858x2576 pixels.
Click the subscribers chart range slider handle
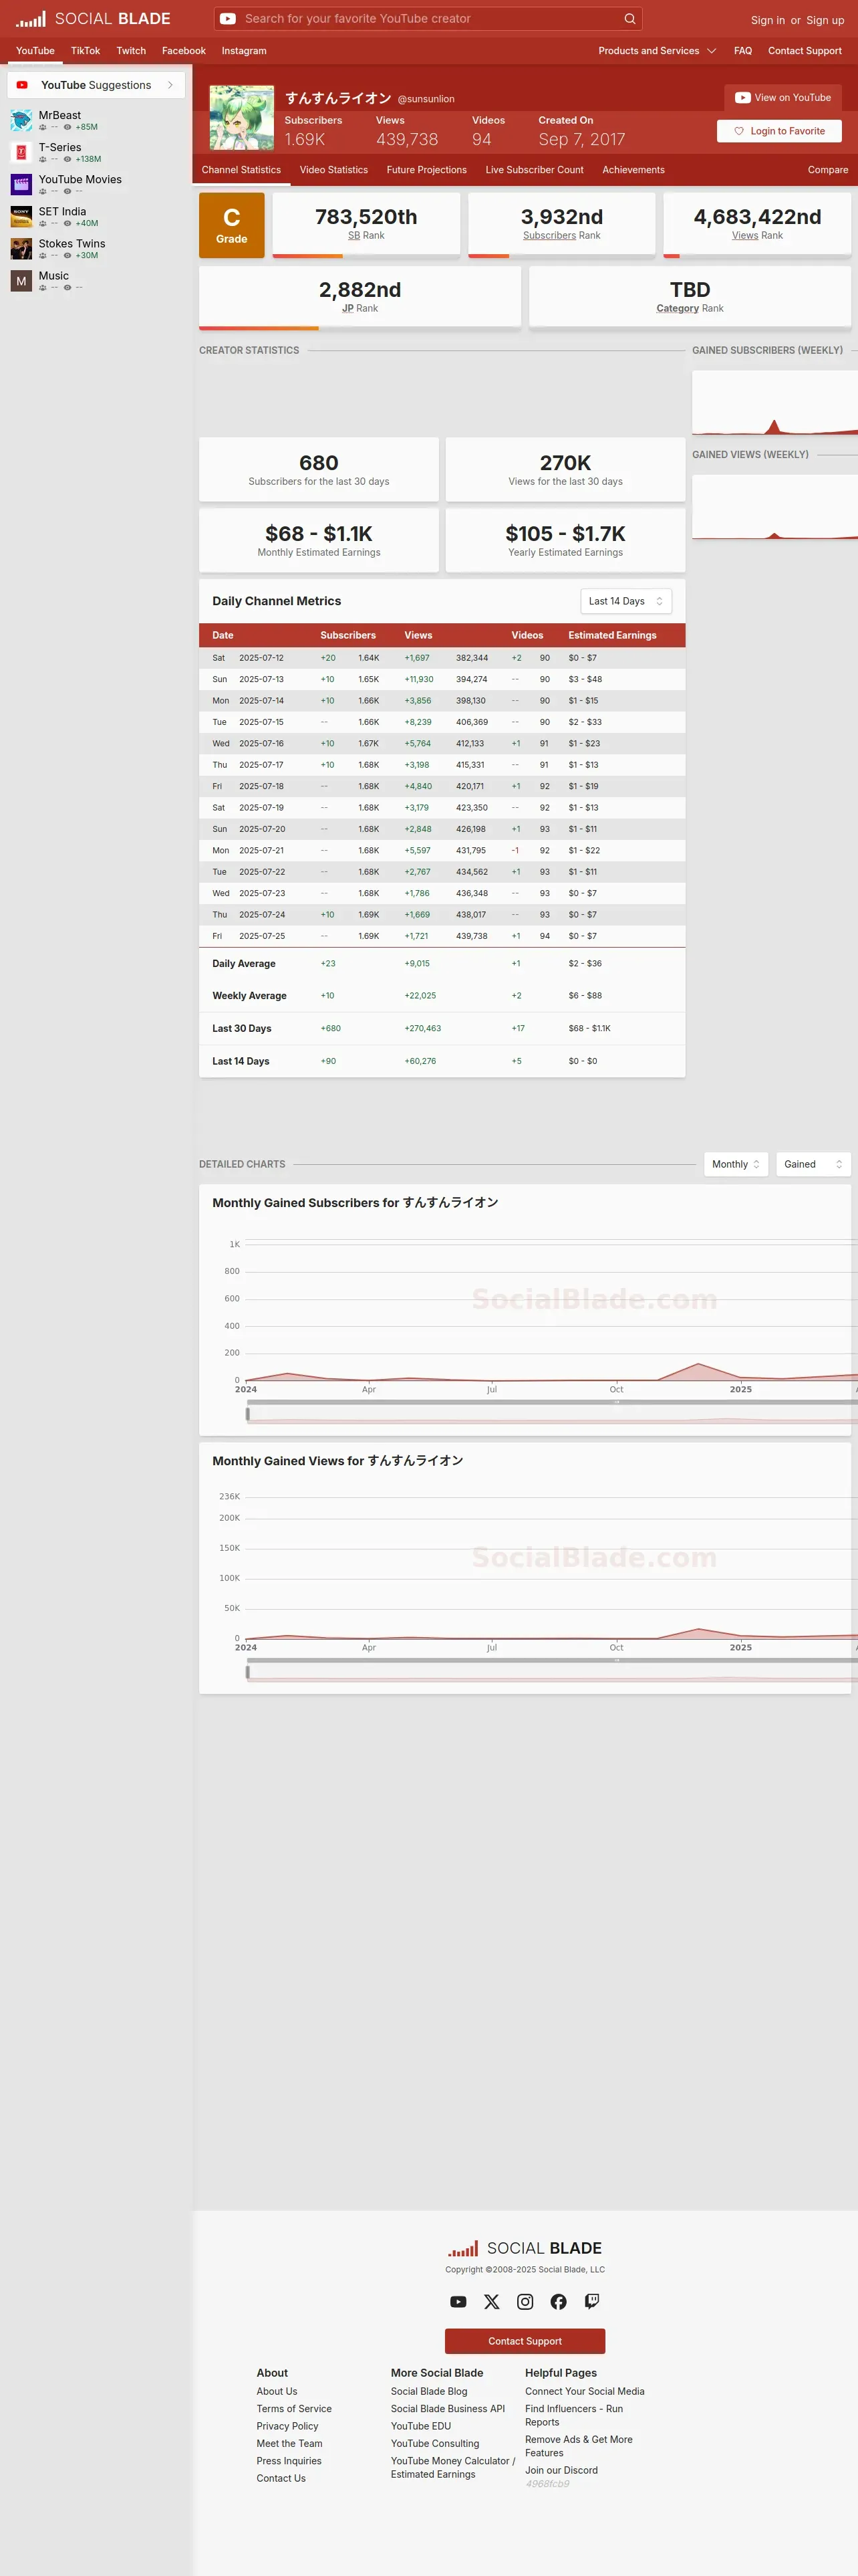coord(248,1414)
